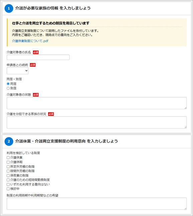Click the 必須 badge beside 申請者との続柄
The width and height of the screenshot is (193, 216).
(33, 65)
